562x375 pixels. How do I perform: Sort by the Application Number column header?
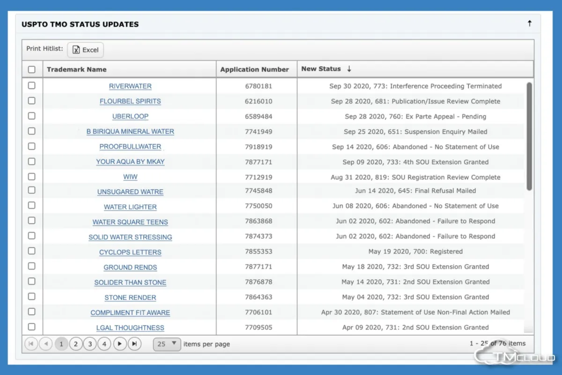254,69
